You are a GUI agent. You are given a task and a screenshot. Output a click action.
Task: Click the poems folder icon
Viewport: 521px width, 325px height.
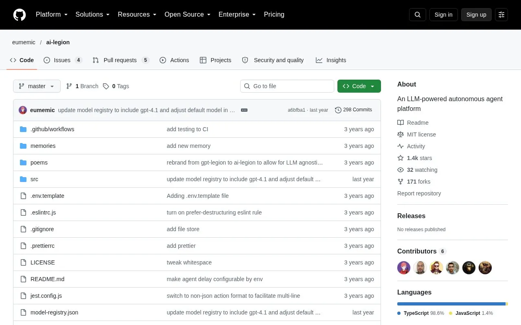23,162
